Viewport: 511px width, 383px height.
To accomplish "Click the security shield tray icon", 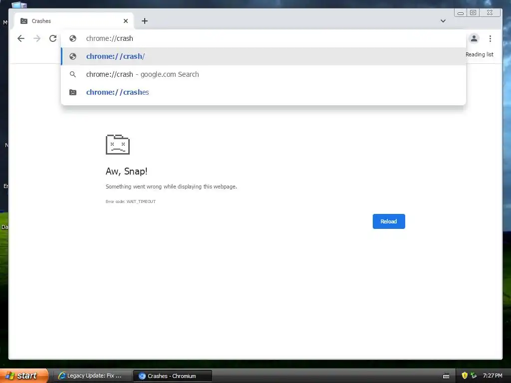I will [x=465, y=376].
